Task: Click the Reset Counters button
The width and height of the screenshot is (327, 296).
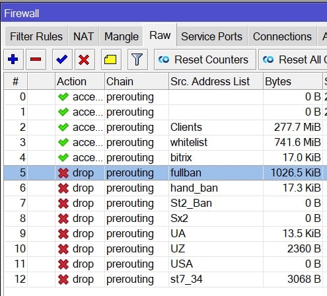Action: coord(205,59)
